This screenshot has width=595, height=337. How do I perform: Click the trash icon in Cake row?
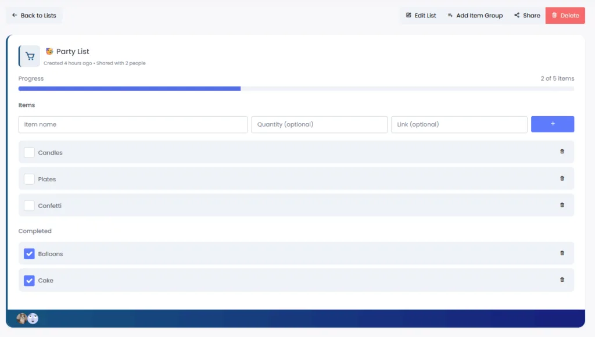(x=562, y=280)
